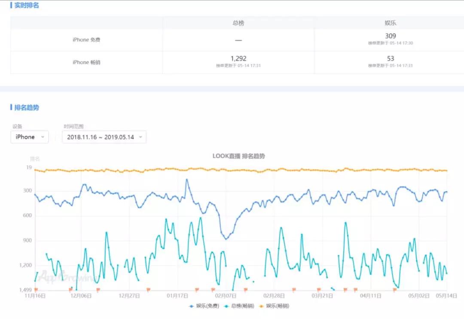464x319 pixels.
Task: Click the 53 娱乐 畅销 rank value
Action: coord(390,58)
